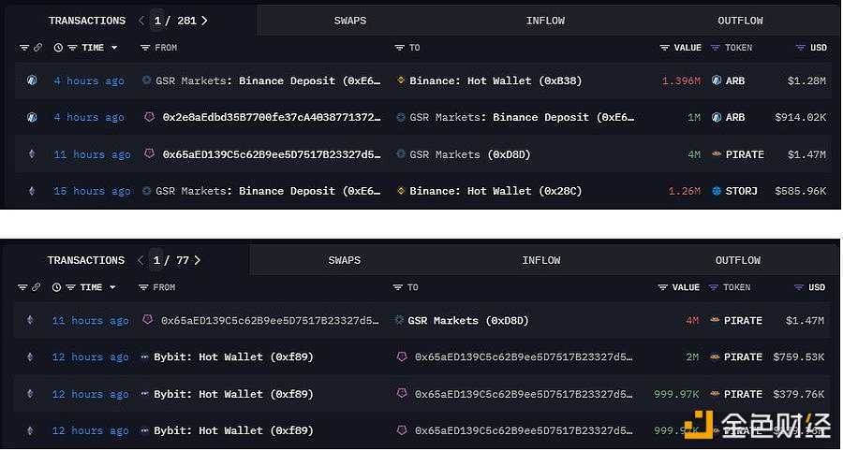Open GSR Markets: Binance Deposit sender on STORJ row
The image size is (843, 451).
[x=268, y=191]
